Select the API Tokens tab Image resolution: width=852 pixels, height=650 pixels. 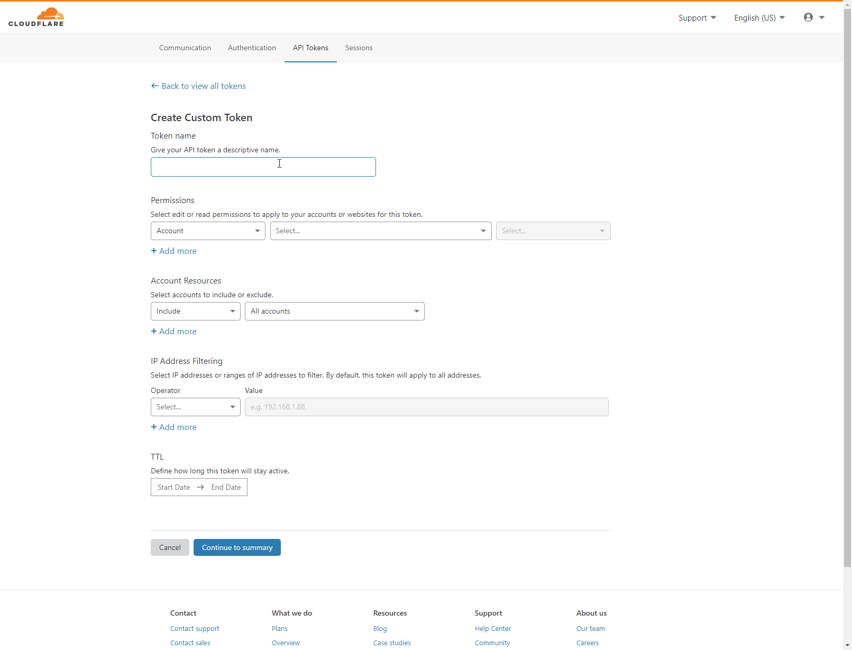tap(310, 48)
